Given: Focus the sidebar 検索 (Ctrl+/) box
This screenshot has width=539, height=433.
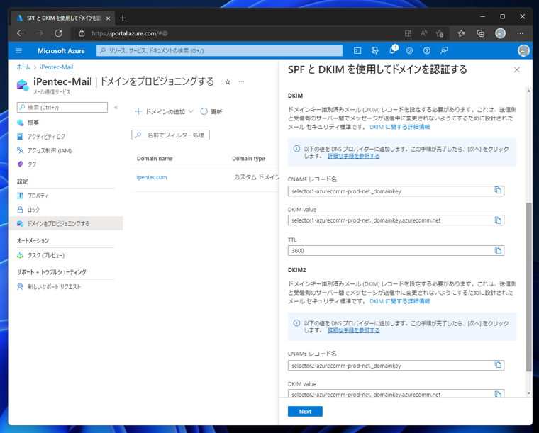Looking at the screenshot, I should coord(62,107).
